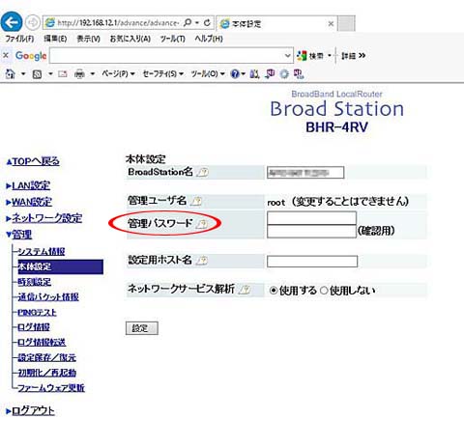The height and width of the screenshot is (447, 464).
Task: Open 時刻設定 in the sidebar
Action: (35, 282)
